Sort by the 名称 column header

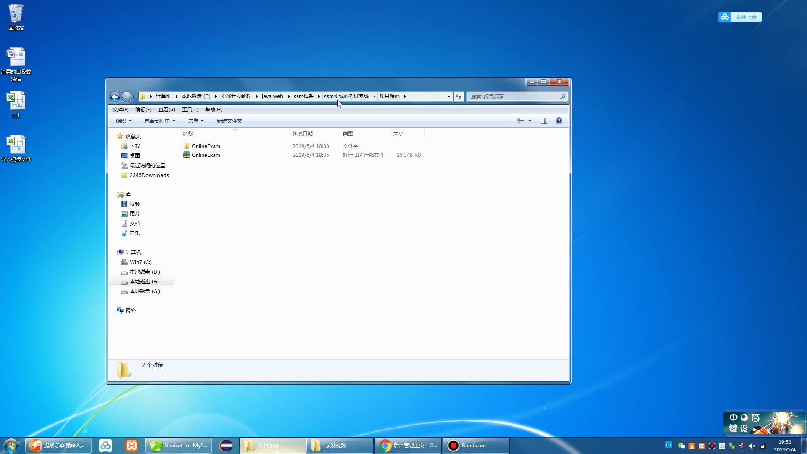click(235, 134)
